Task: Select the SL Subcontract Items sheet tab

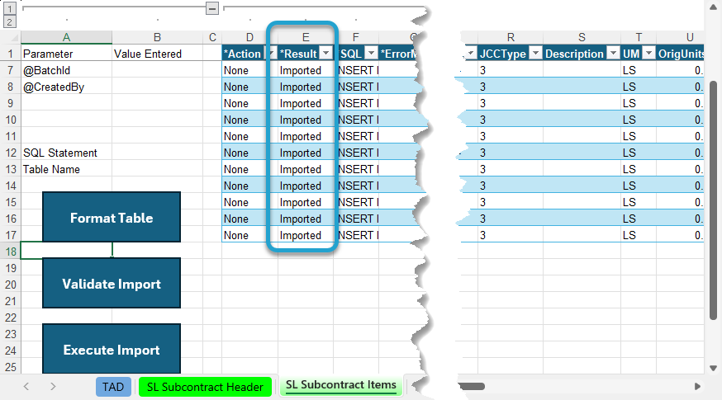Action: tap(340, 385)
